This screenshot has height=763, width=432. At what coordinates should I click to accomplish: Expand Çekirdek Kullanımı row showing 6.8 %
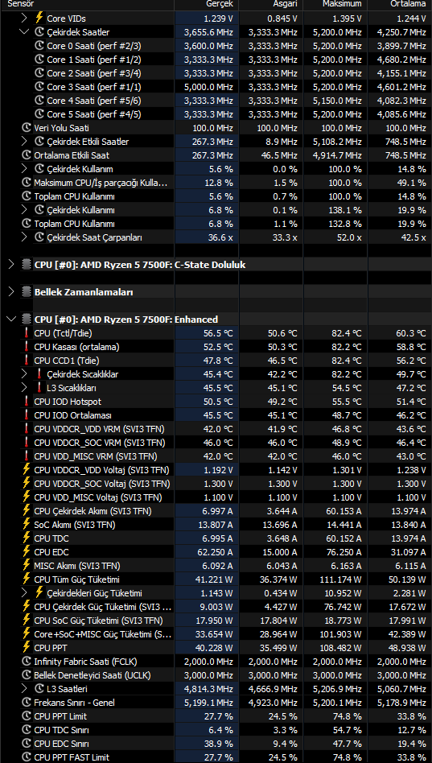coord(24,210)
